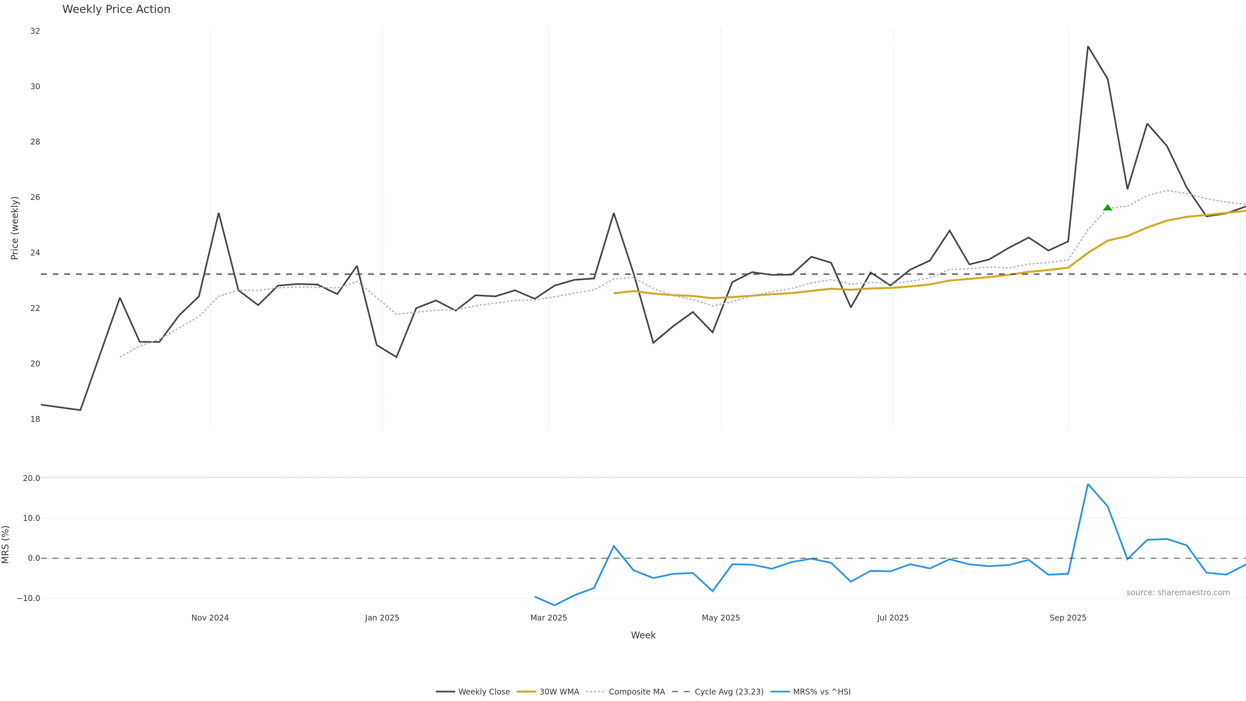Image resolution: width=1246 pixels, height=701 pixels.
Task: Click the MRS (%) y-axis title
Action: (6, 544)
